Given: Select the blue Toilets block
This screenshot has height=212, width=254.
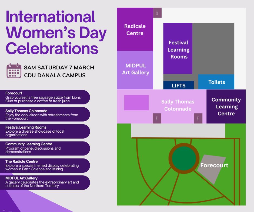Looking at the screenshot, I should click(x=216, y=82).
